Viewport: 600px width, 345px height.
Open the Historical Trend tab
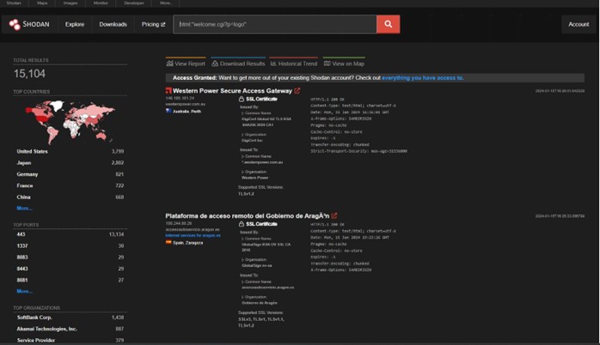pyautogui.click(x=293, y=64)
